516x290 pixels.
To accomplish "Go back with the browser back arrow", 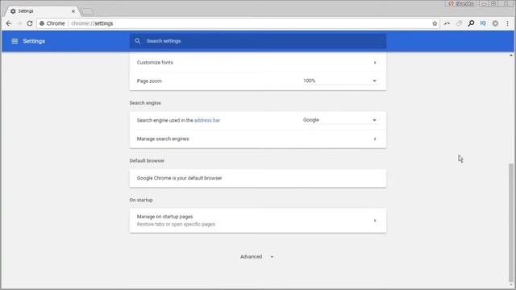I will click(9, 23).
